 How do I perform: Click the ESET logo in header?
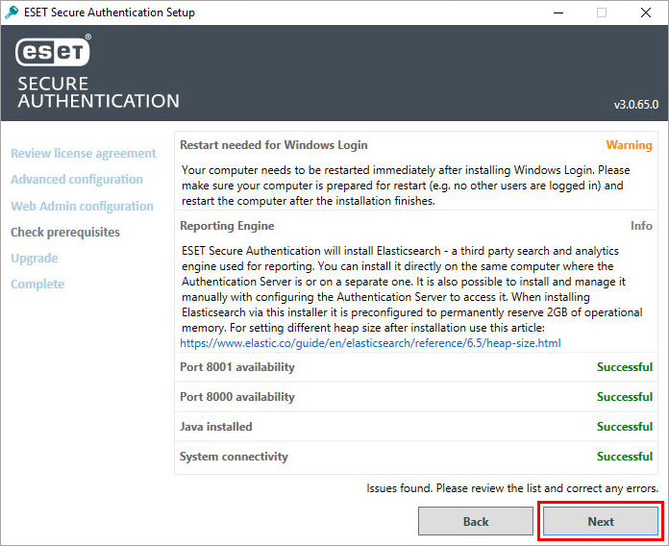pyautogui.click(x=53, y=51)
